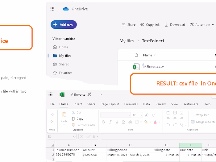Click the increase font size icon

(147, 115)
